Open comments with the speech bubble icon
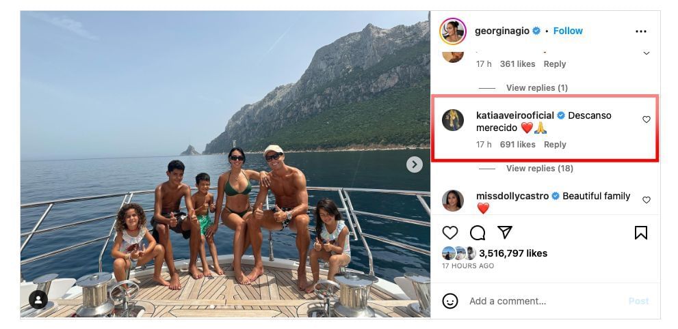The image size is (678, 329). (478, 233)
